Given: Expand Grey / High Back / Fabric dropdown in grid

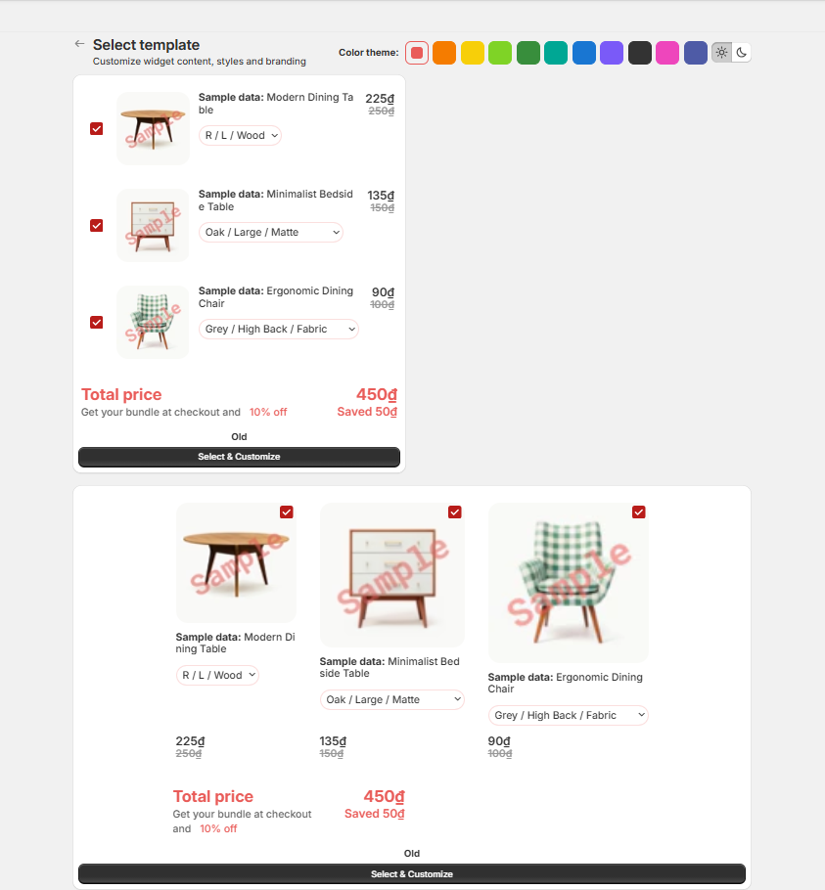Looking at the screenshot, I should coord(568,715).
